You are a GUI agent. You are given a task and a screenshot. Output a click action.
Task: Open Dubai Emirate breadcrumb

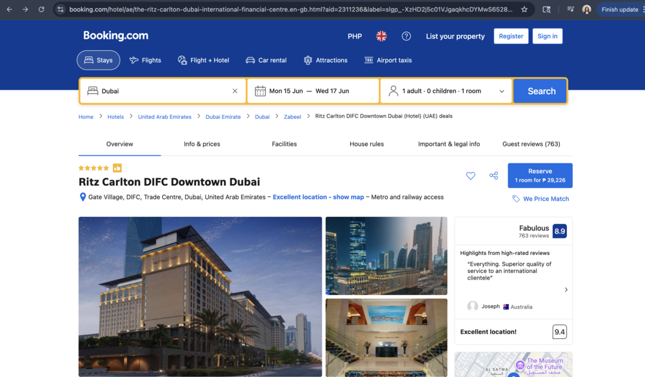223,117
